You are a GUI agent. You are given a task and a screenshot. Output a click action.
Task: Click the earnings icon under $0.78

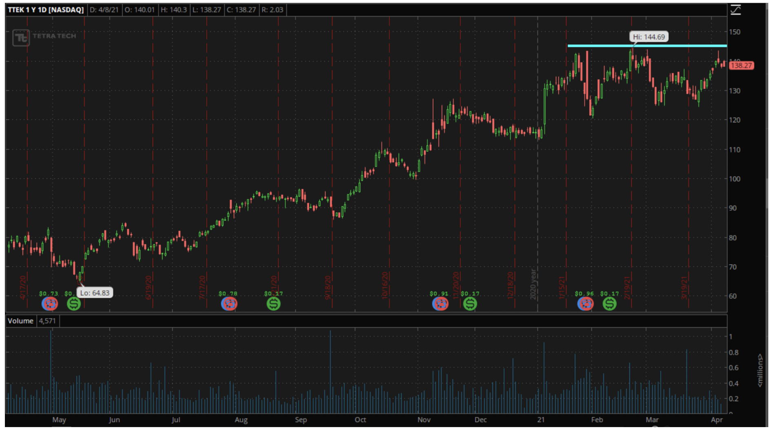(x=229, y=304)
